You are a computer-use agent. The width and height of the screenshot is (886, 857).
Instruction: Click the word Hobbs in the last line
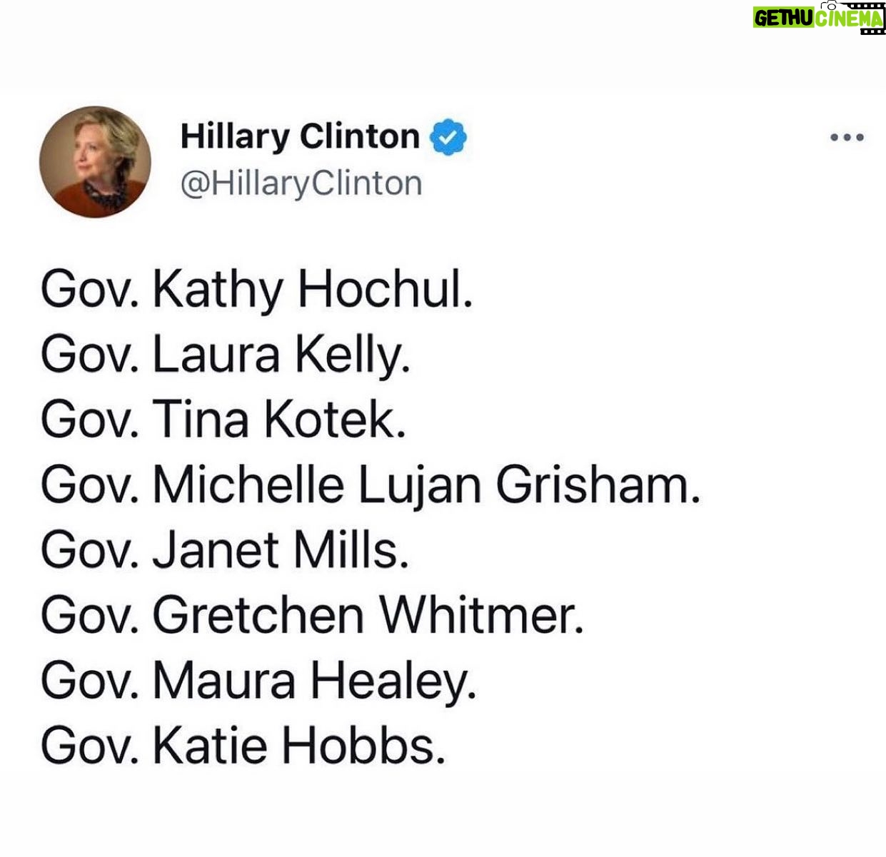click(363, 746)
